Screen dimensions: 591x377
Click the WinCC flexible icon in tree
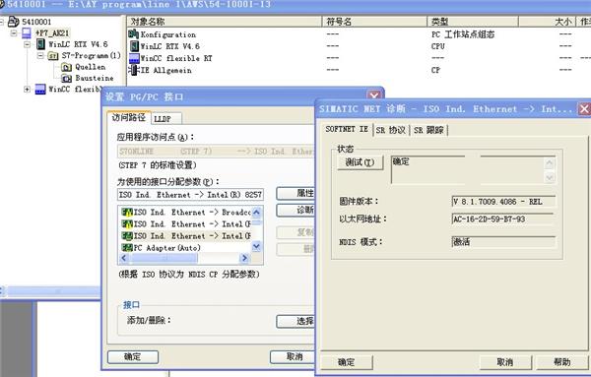pyautogui.click(x=40, y=90)
